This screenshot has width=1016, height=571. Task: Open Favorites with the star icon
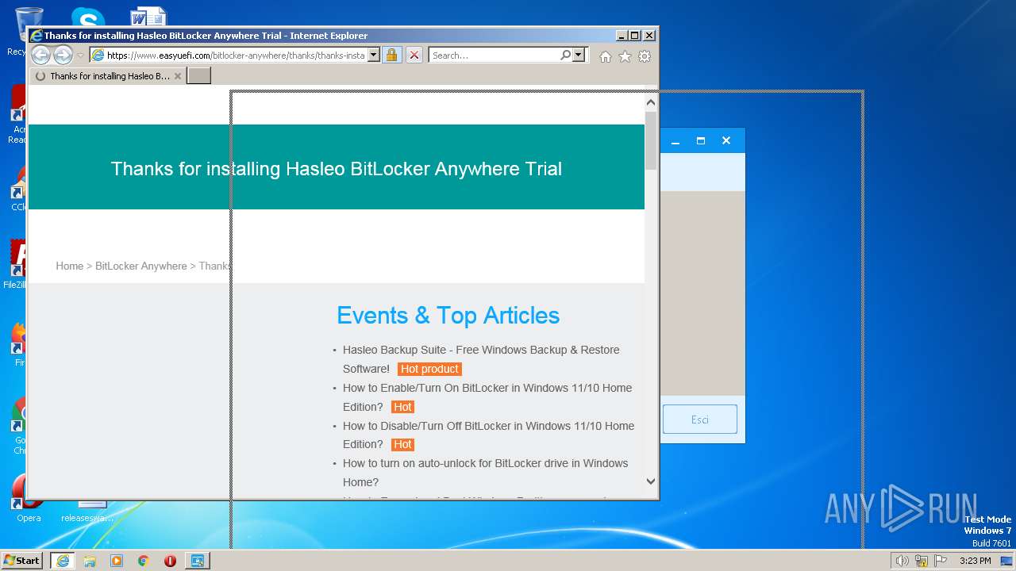pos(625,56)
